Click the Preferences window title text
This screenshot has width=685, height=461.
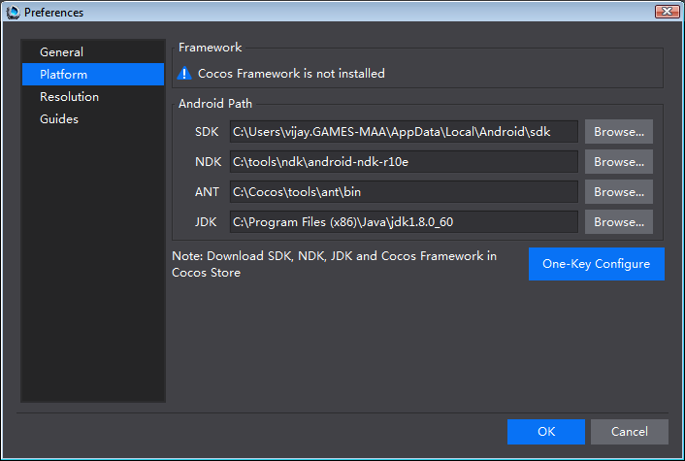[53, 13]
